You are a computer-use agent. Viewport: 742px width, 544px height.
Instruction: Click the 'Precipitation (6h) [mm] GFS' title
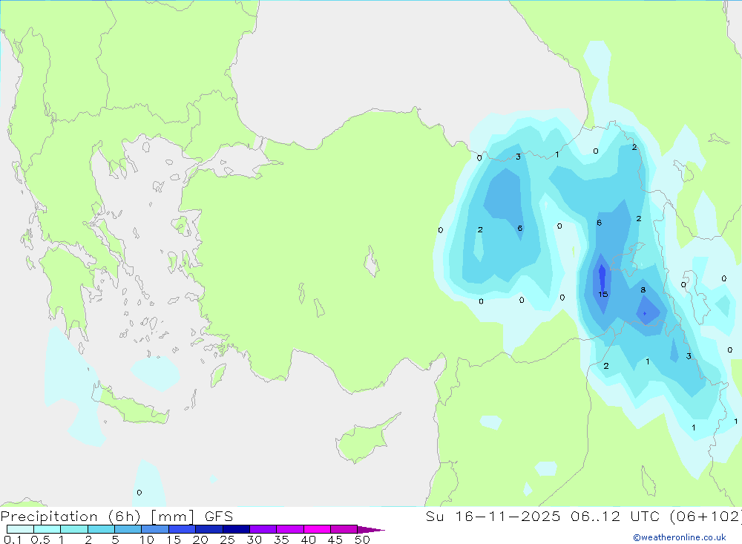point(117,517)
